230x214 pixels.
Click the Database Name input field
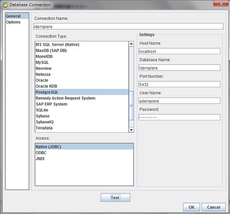179,68
